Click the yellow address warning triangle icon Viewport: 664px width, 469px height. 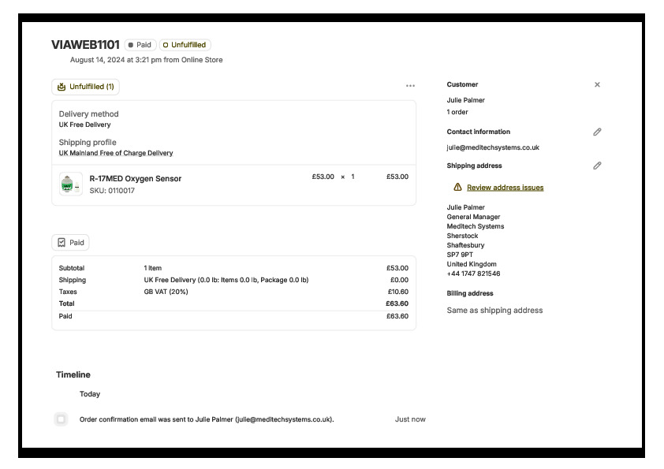click(x=457, y=188)
